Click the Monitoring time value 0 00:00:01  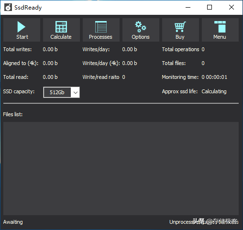click(214, 77)
